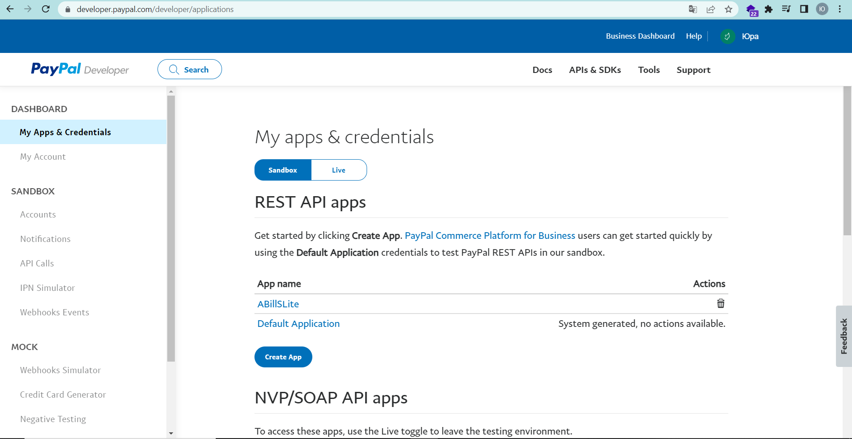Open the Feedback side tab
The image size is (852, 439).
844,336
